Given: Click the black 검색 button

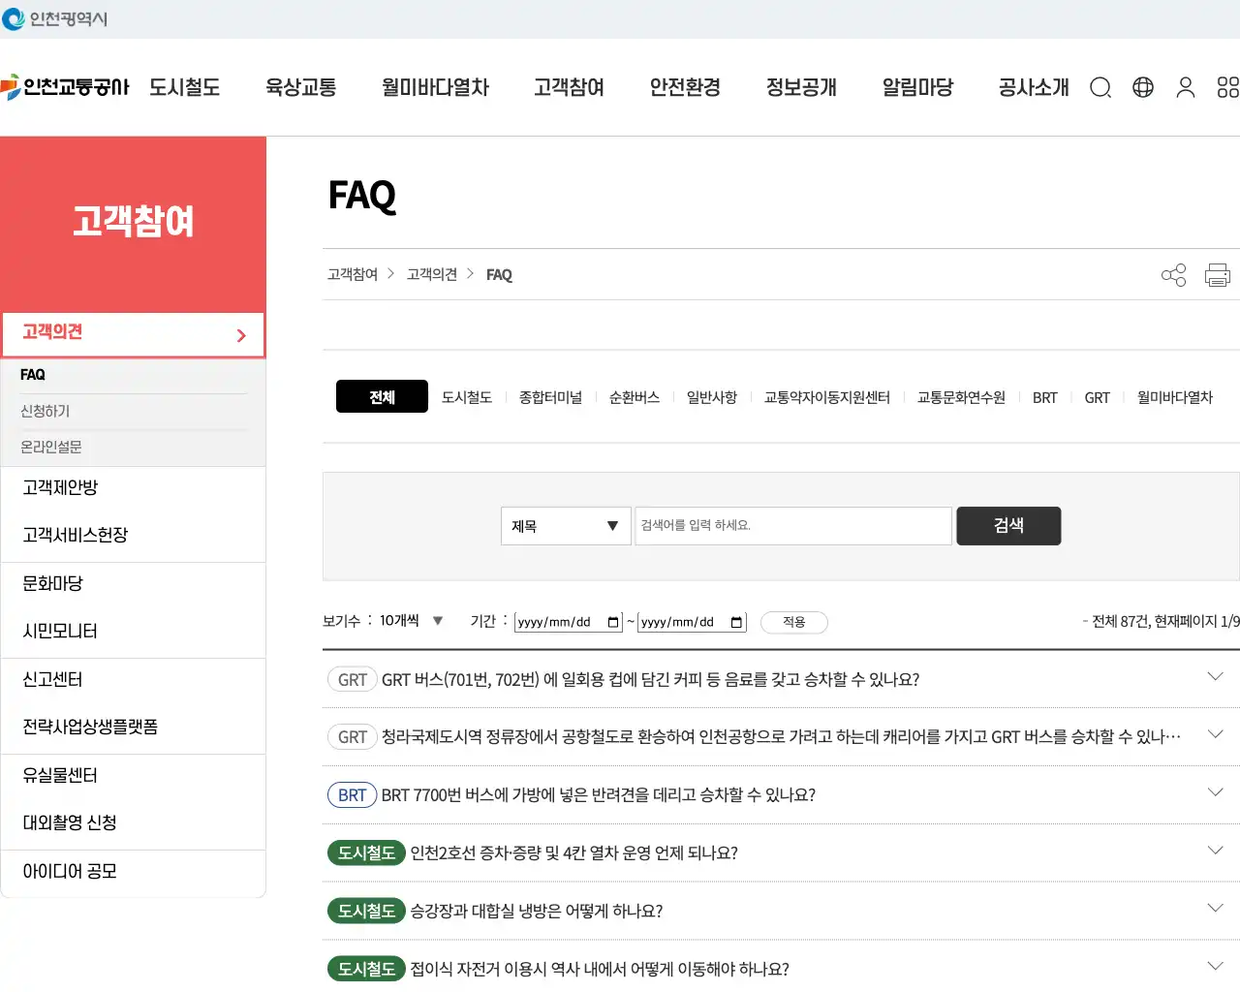Looking at the screenshot, I should tap(1008, 526).
